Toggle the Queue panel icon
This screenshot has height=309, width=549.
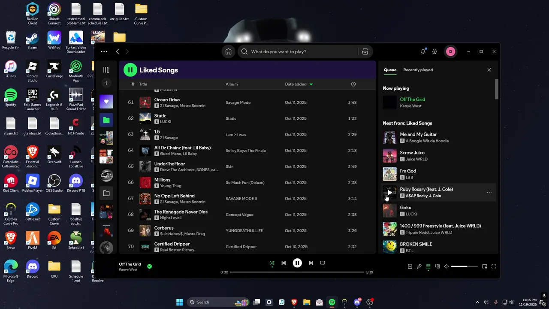point(428,267)
